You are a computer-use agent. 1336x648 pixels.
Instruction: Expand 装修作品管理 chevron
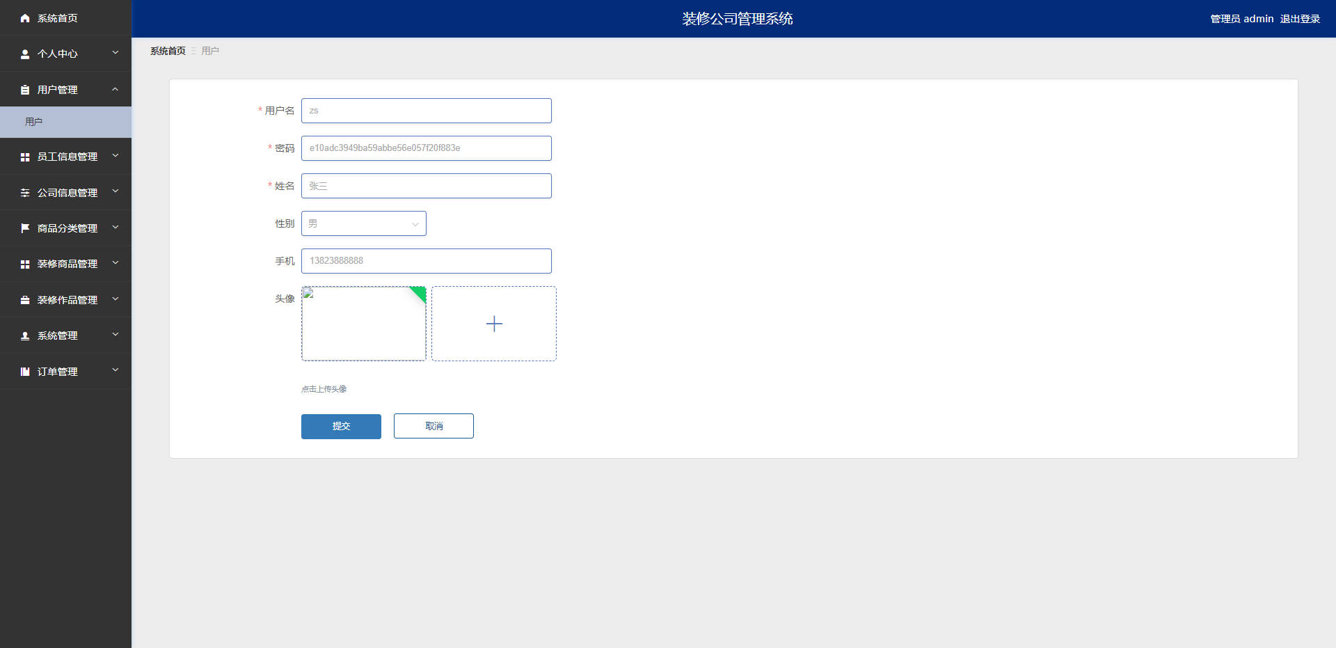(x=116, y=299)
